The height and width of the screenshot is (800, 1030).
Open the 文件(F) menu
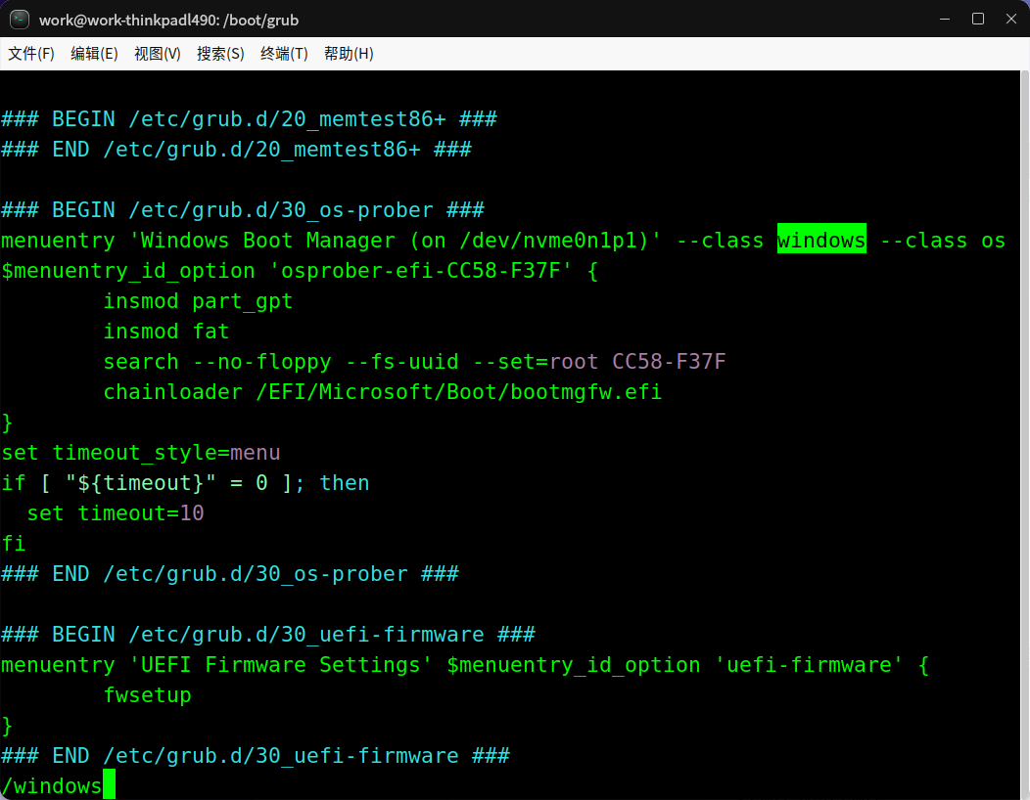pos(31,54)
